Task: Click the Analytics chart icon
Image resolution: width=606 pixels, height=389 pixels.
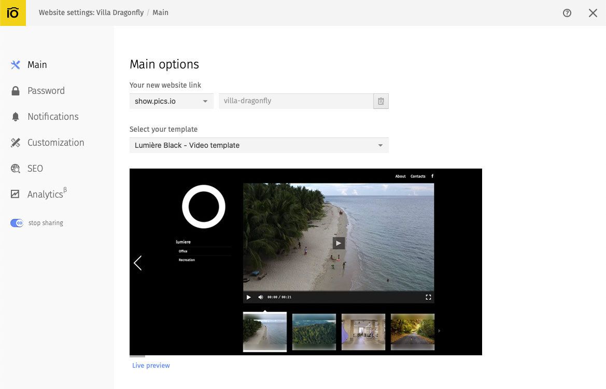Action: coord(15,194)
